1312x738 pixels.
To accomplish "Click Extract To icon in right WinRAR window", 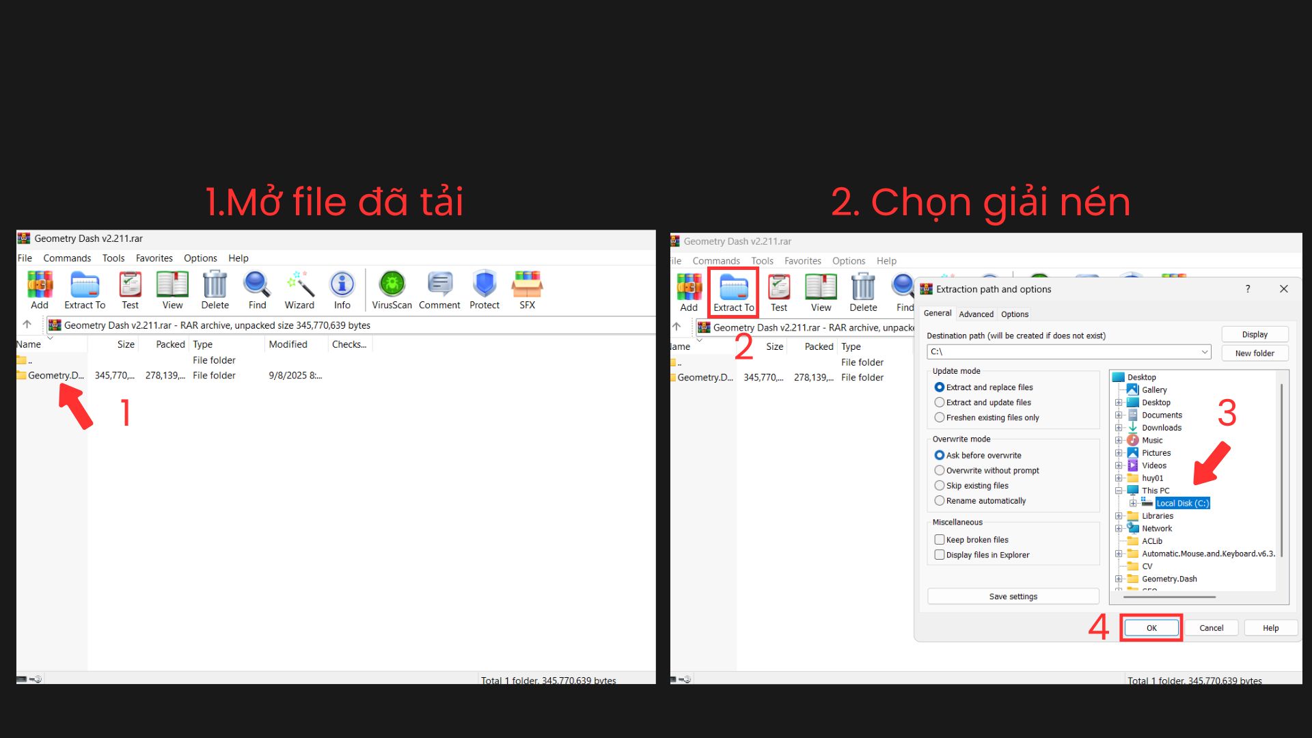I will [x=734, y=292].
